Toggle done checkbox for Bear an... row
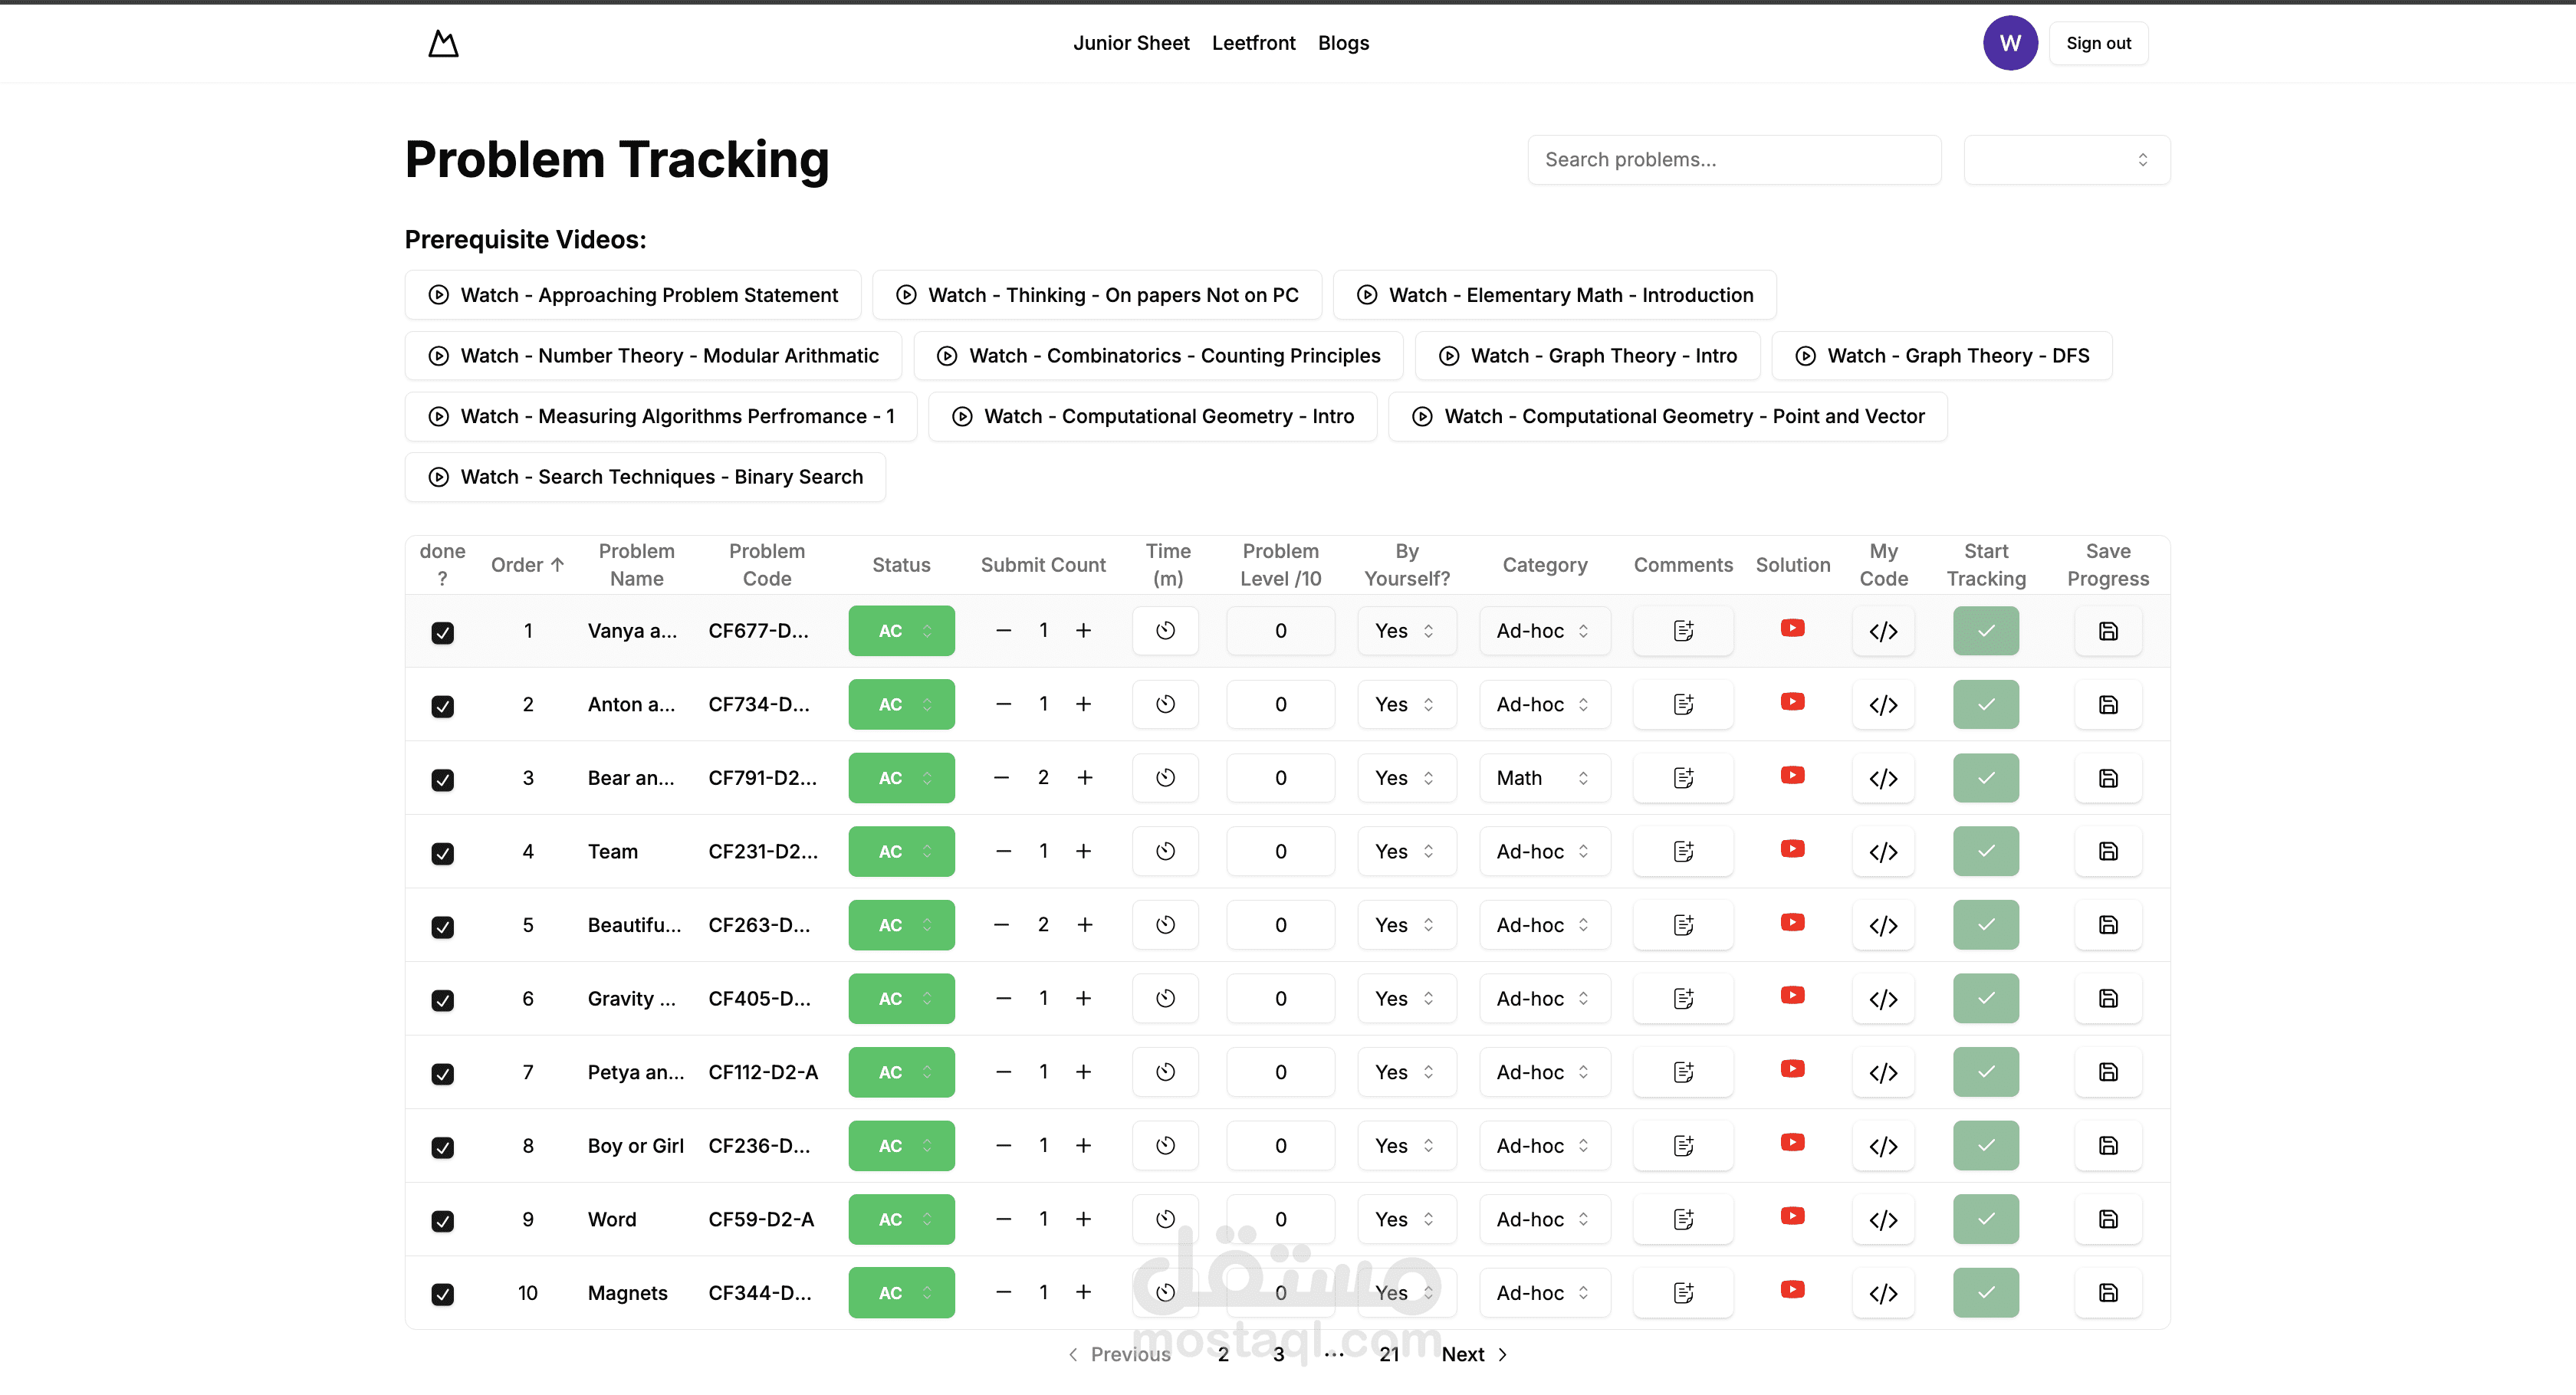 [442, 780]
